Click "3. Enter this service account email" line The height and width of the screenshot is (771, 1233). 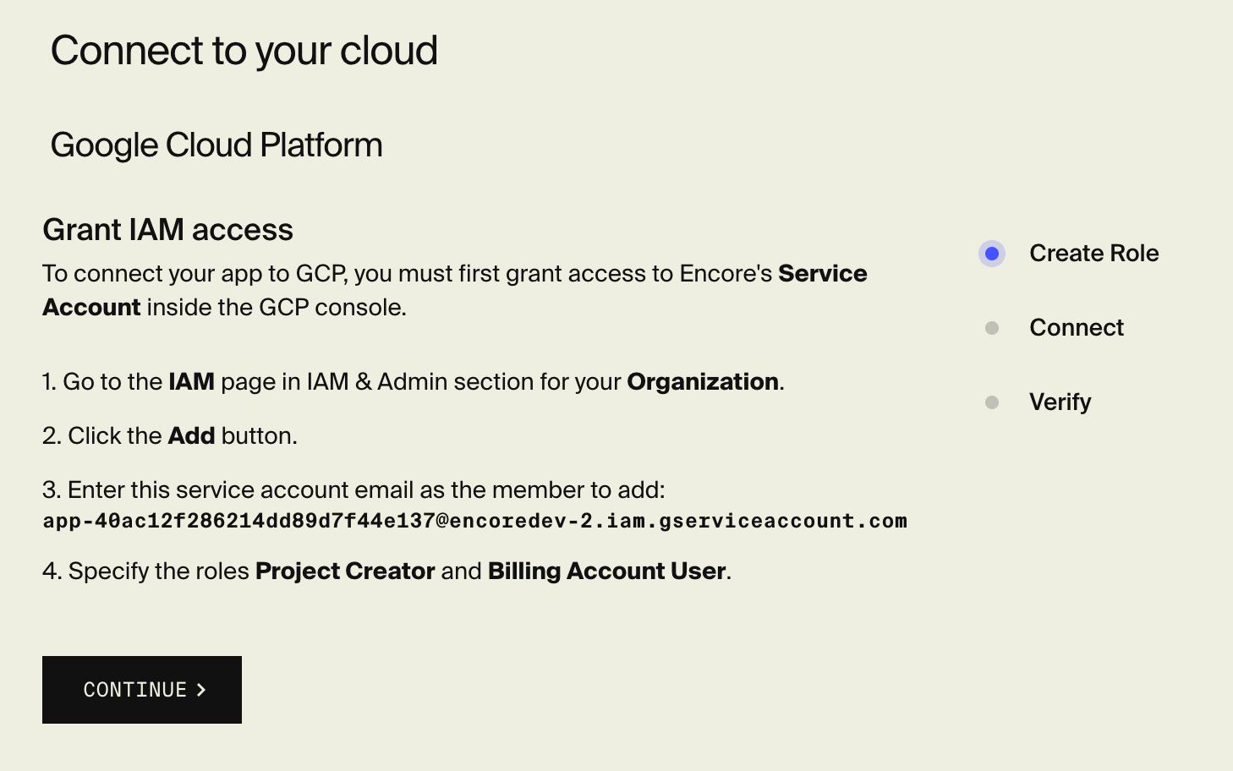click(353, 490)
